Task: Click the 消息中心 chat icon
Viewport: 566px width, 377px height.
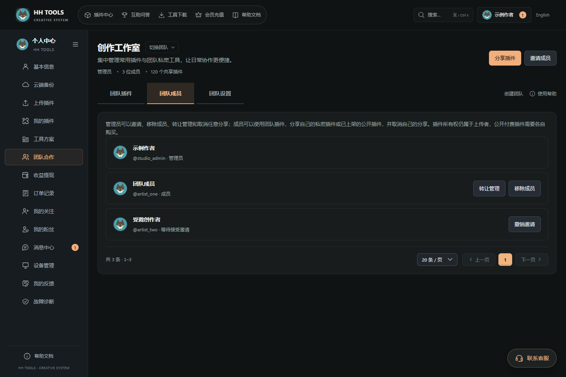Action: (x=26, y=247)
